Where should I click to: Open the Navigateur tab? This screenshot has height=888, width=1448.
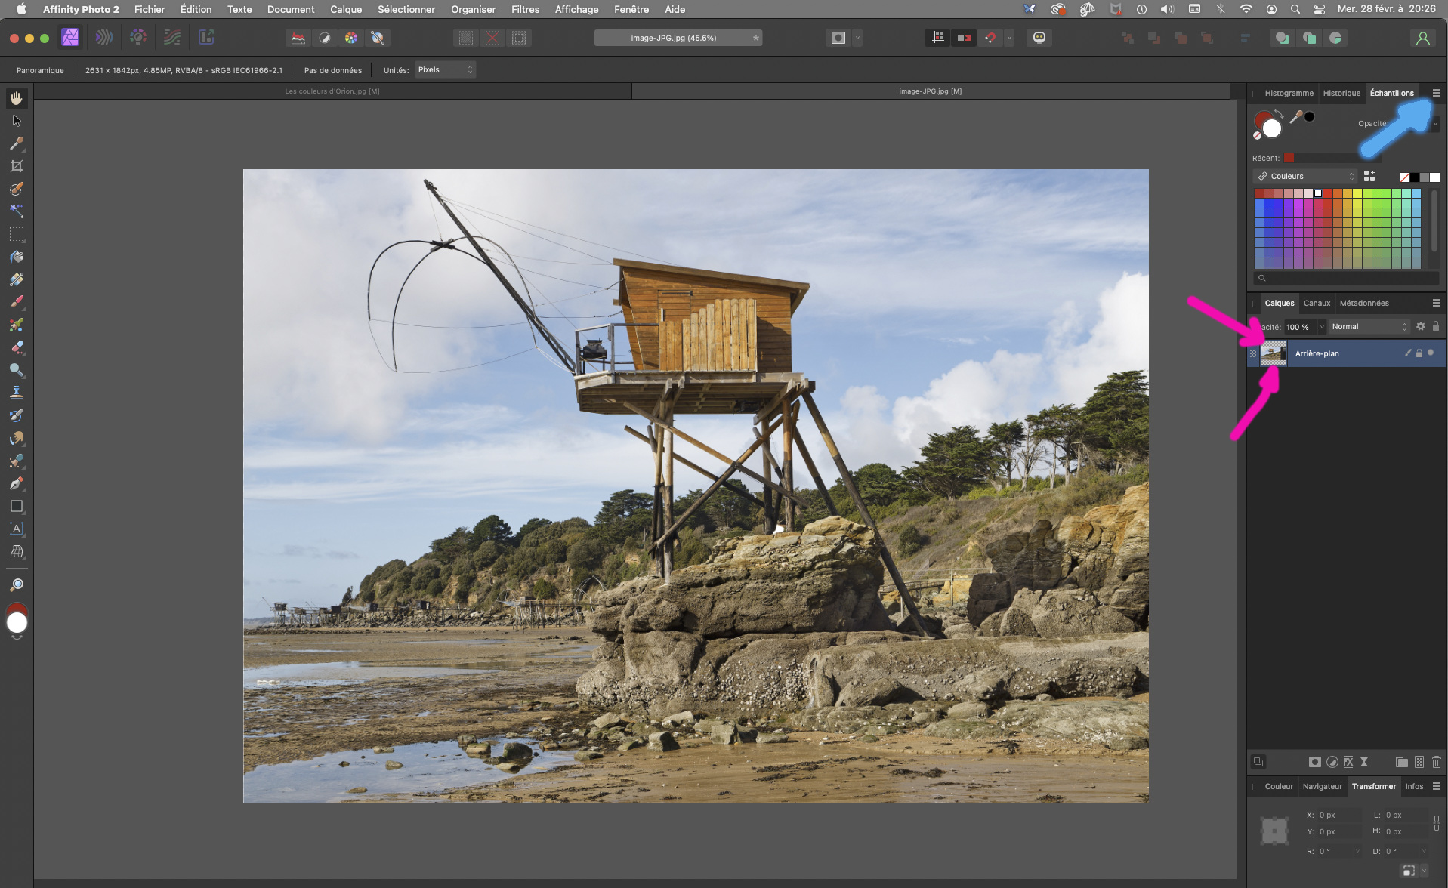click(1322, 786)
